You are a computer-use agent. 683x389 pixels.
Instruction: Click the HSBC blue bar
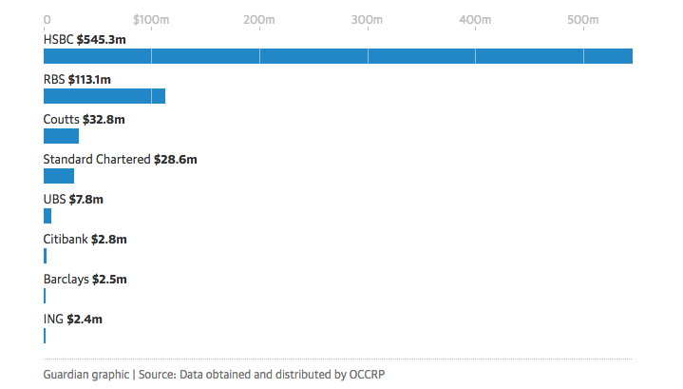click(337, 56)
